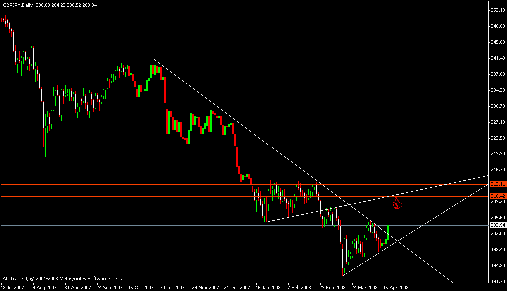
Task: Click the 21 Dec 2007 date label
Action: click(x=237, y=287)
